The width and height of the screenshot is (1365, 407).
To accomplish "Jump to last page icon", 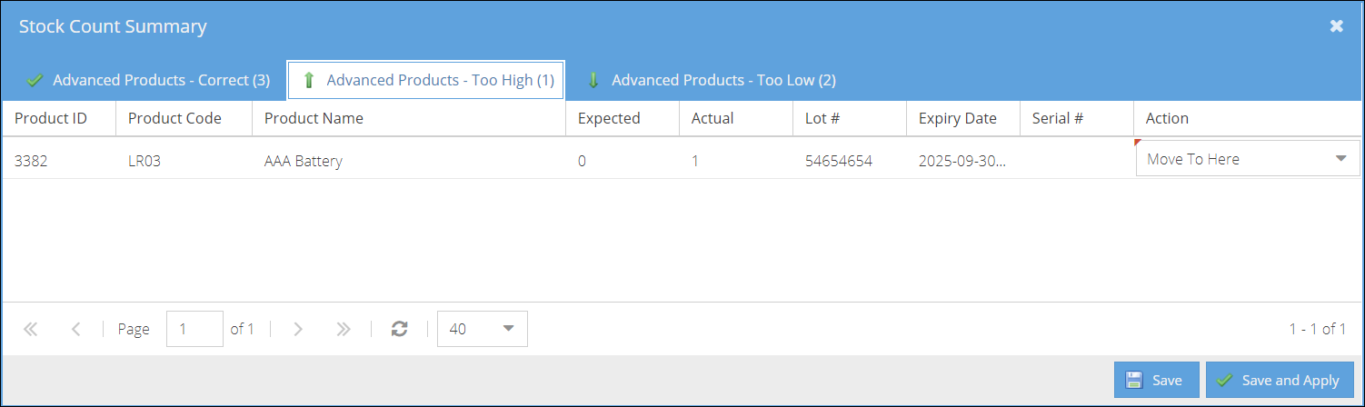I will point(343,329).
